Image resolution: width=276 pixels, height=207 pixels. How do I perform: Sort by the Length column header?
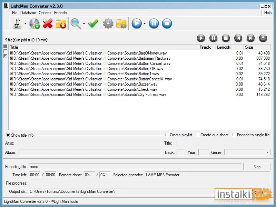point(230,47)
